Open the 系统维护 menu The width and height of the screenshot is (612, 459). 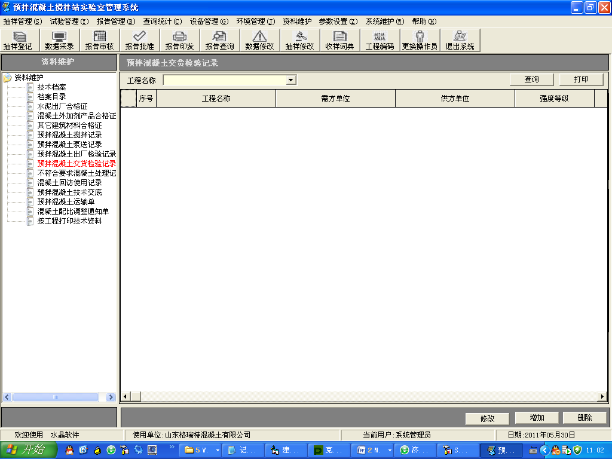384,22
